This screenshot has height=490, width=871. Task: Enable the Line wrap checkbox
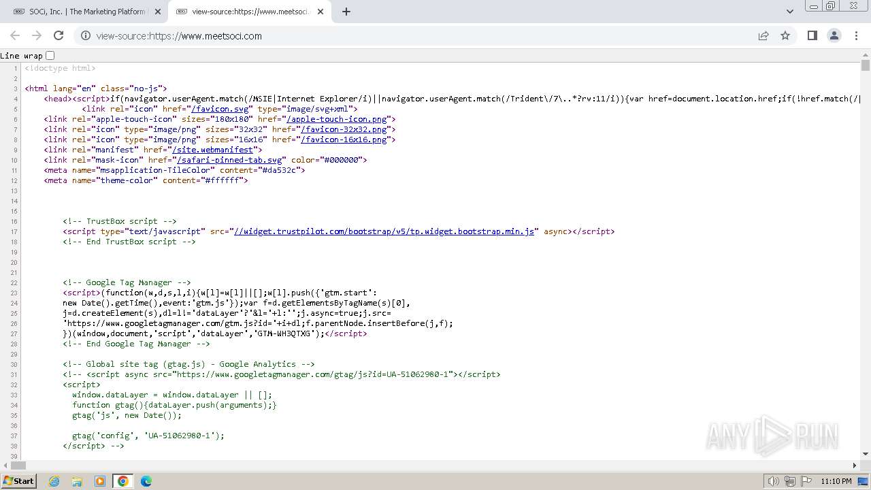(50, 56)
